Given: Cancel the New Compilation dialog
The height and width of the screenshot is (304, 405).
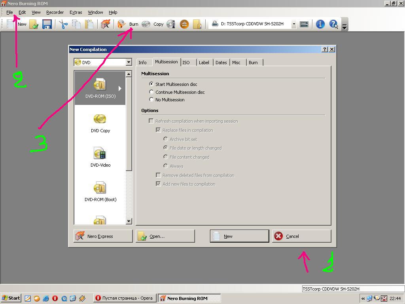Looking at the screenshot, I should [302, 236].
